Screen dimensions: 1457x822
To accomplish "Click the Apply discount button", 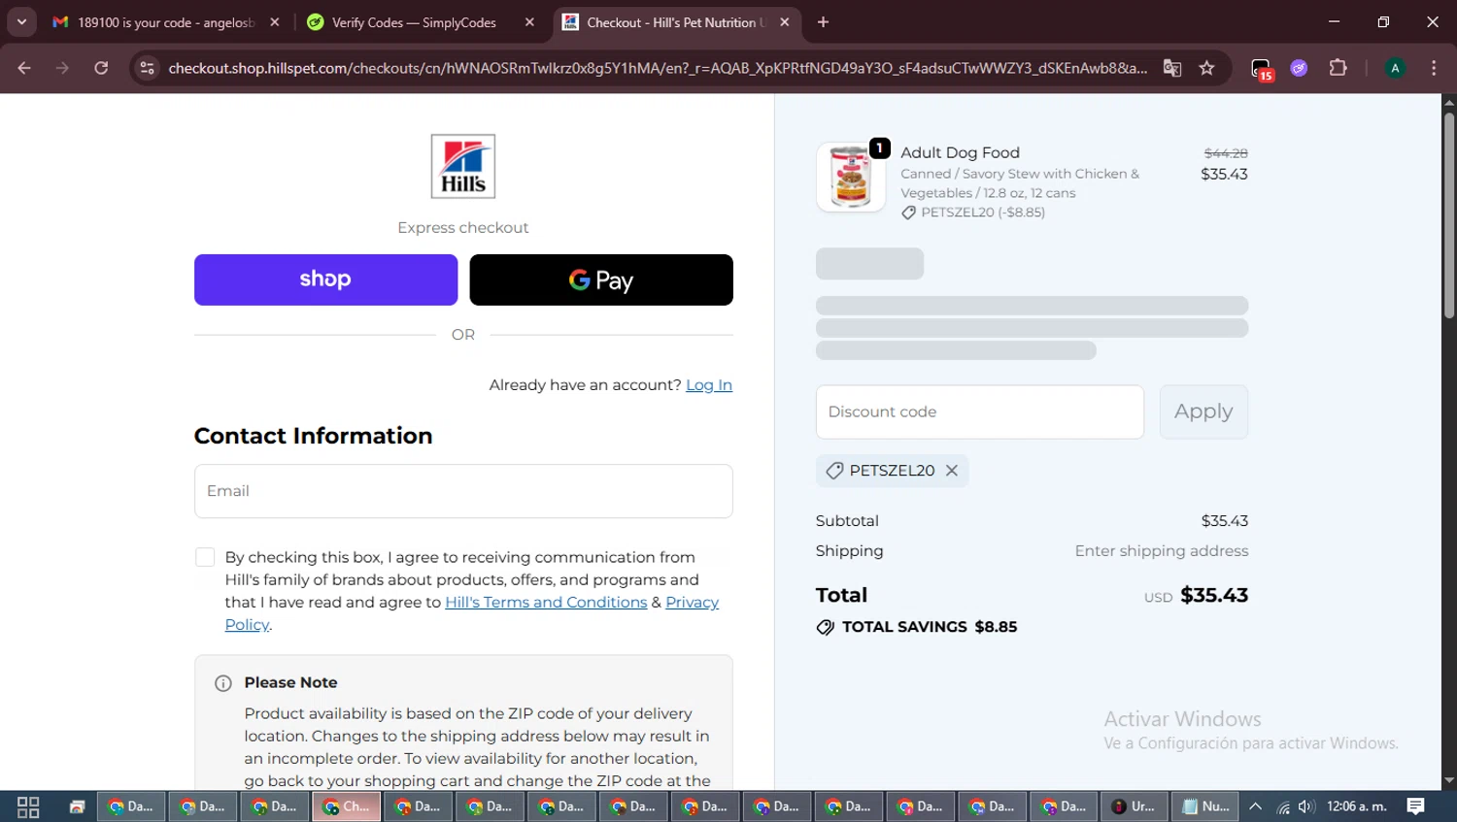I will pyautogui.click(x=1203, y=411).
